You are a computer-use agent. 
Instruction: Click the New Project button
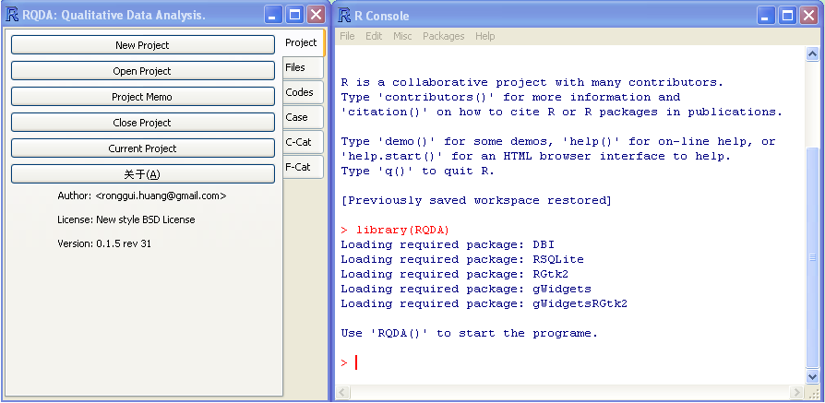[x=142, y=45]
